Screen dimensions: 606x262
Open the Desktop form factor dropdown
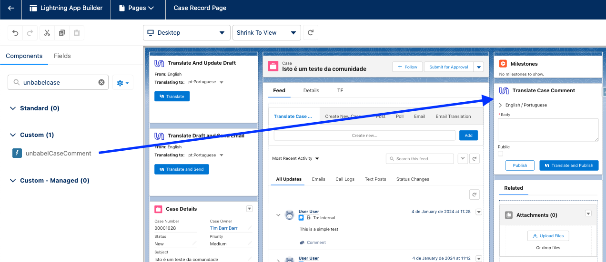187,33
